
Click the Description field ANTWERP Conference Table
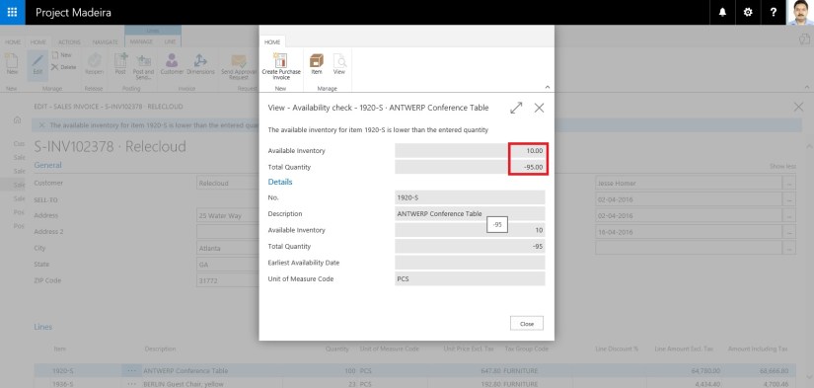click(470, 213)
